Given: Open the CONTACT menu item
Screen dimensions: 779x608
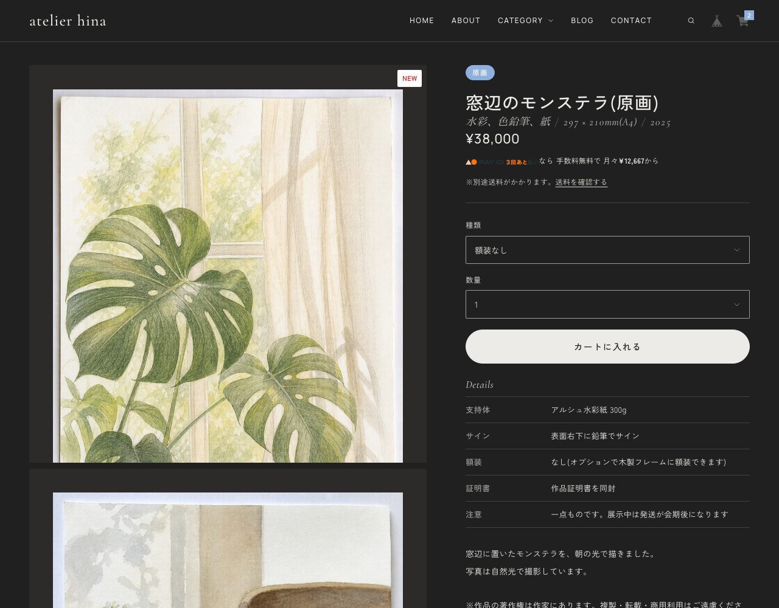Looking at the screenshot, I should coord(631,21).
